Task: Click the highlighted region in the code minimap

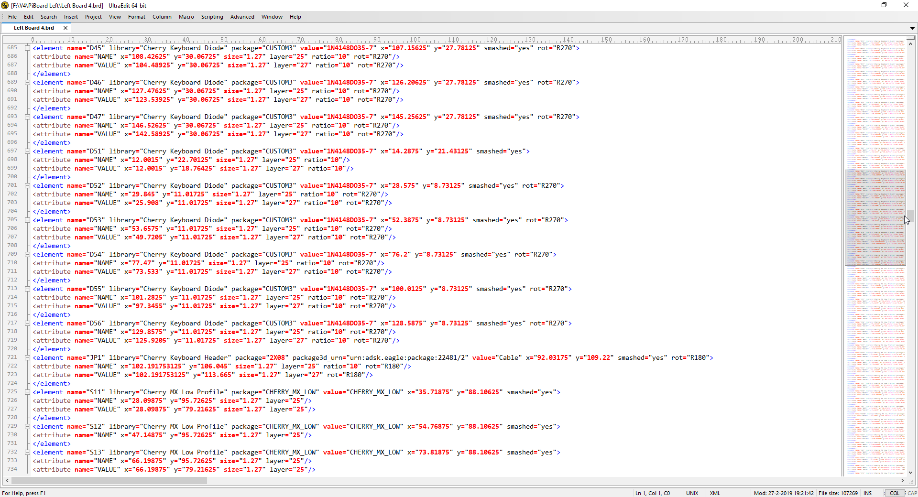Action: (875, 217)
